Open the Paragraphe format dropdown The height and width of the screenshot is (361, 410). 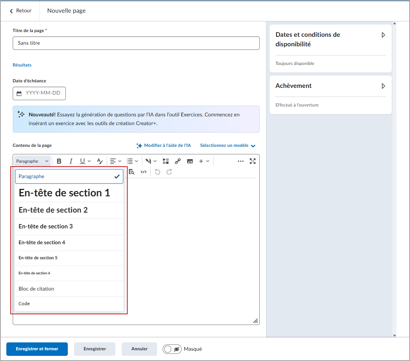click(33, 161)
